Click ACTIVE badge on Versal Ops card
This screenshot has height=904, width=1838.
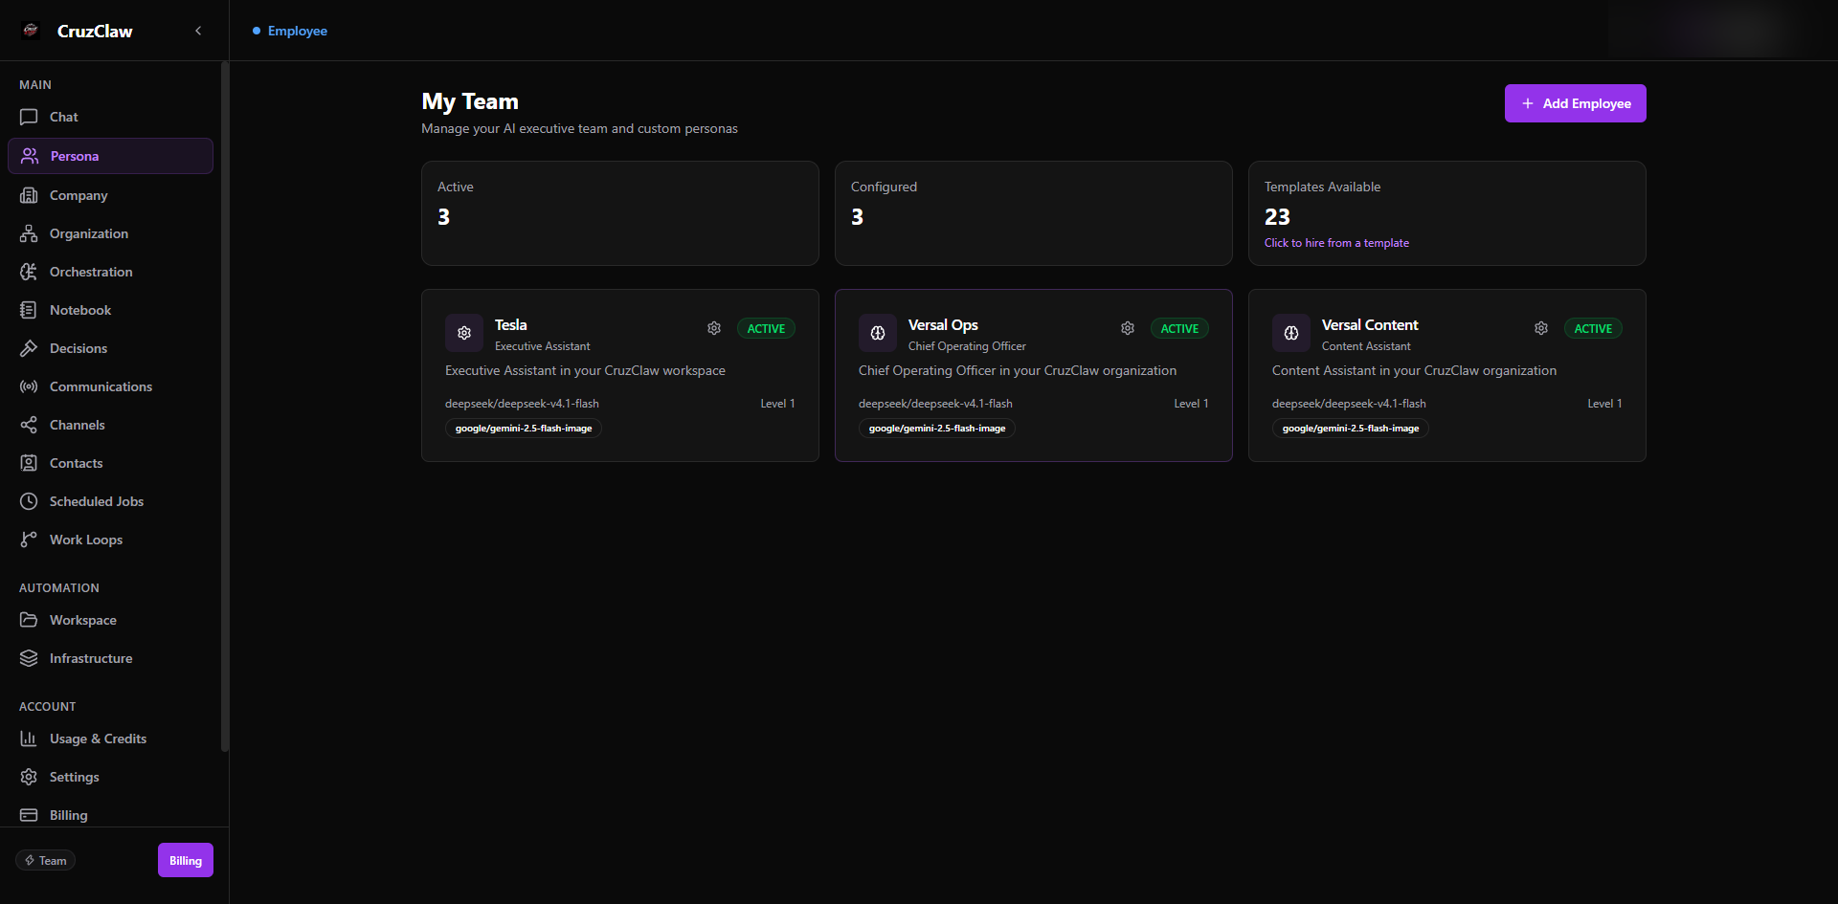[1179, 328]
